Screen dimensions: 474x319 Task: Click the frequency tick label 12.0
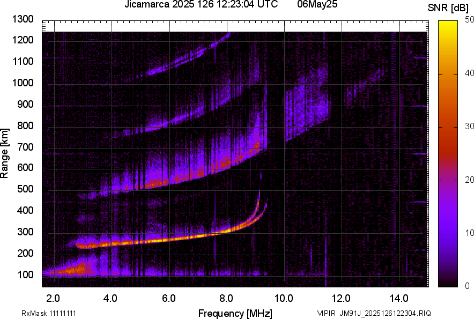pyautogui.click(x=341, y=299)
